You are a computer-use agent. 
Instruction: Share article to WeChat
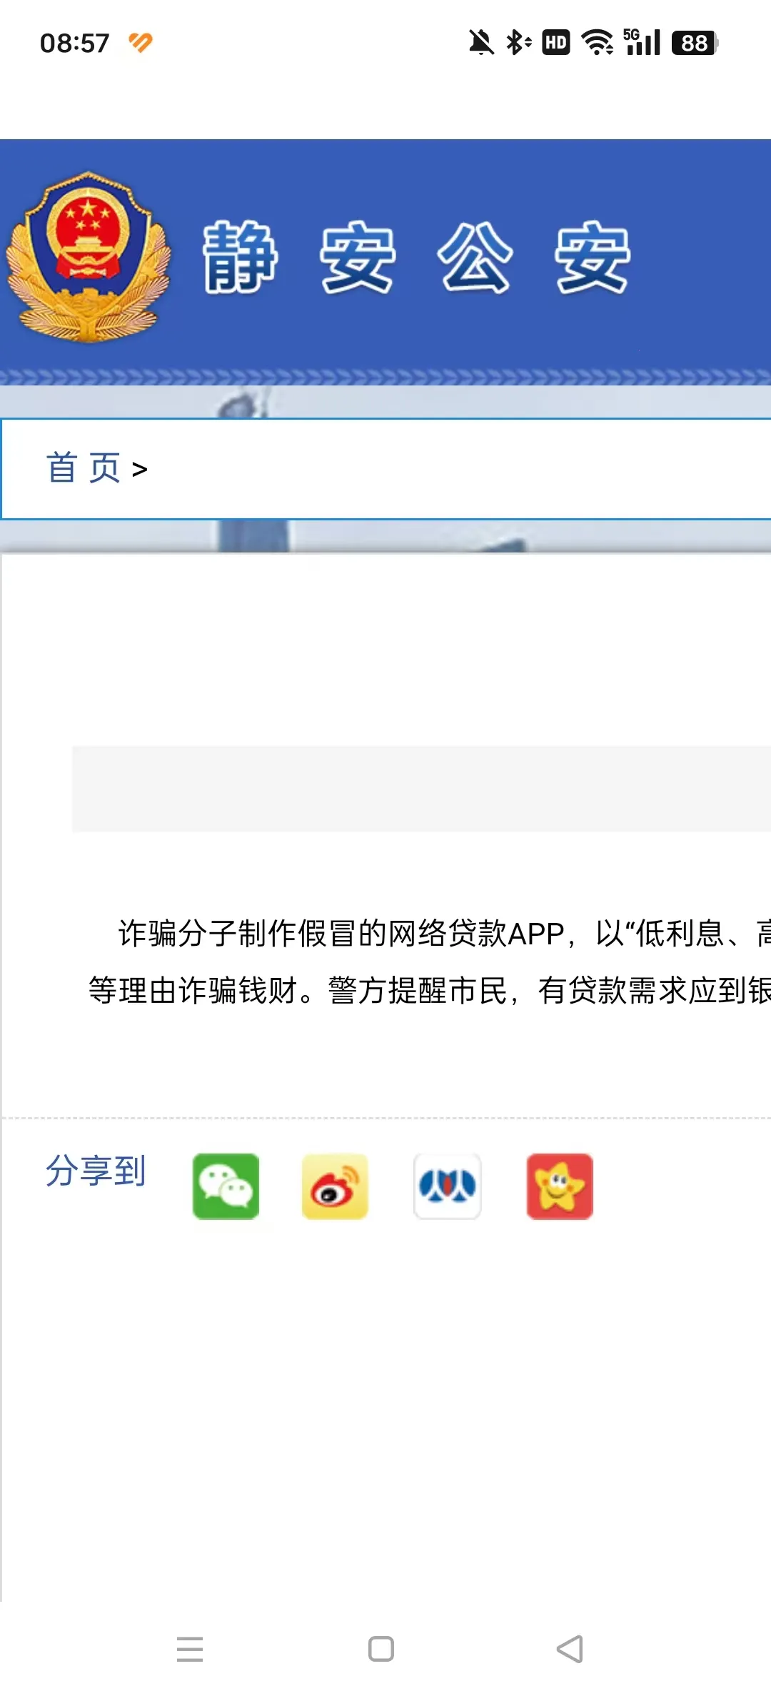pos(226,1186)
